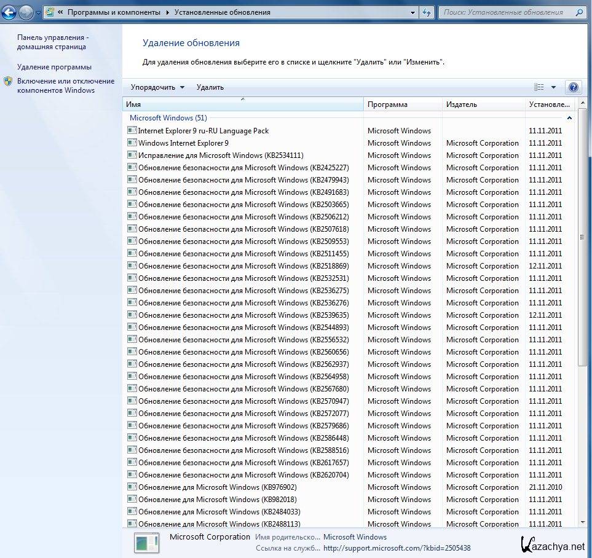Go to Панель управления домашняя страница

[52, 42]
